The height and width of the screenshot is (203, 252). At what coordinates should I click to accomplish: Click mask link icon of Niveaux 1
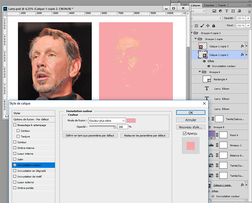pyautogui.click(x=217, y=145)
